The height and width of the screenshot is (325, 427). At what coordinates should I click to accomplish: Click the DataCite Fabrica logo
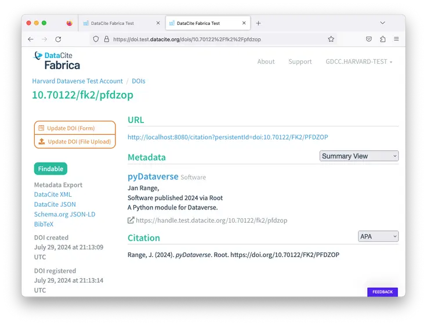tap(57, 60)
